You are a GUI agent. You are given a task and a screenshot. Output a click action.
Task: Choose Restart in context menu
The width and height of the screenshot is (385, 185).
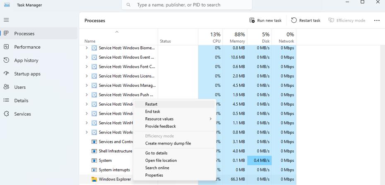coord(151,104)
